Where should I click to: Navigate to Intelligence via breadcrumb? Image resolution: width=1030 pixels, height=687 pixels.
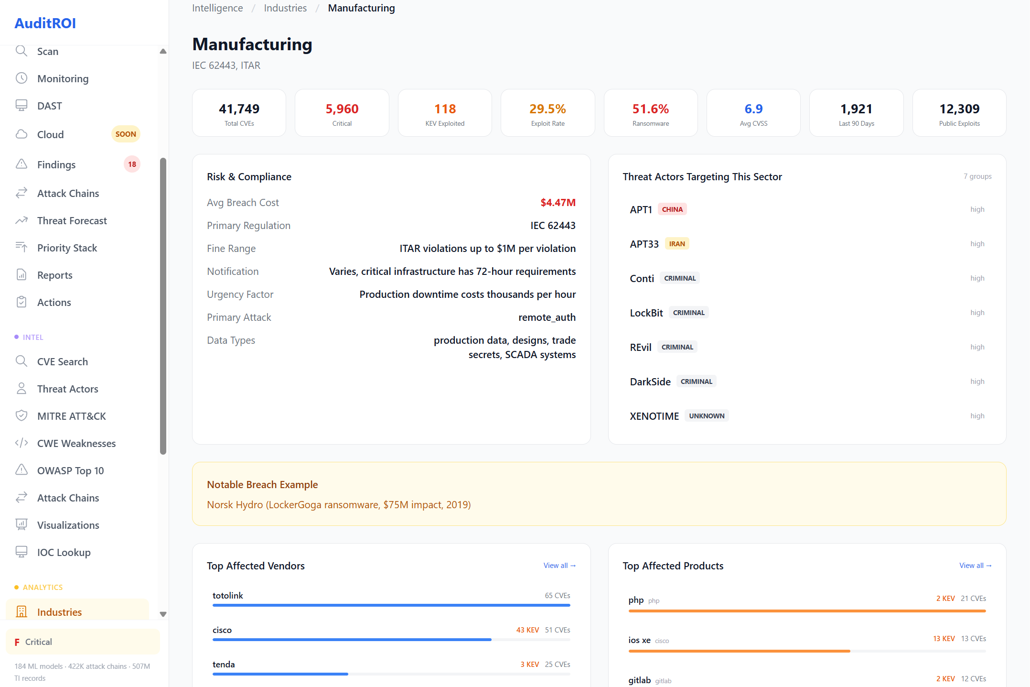(x=217, y=8)
